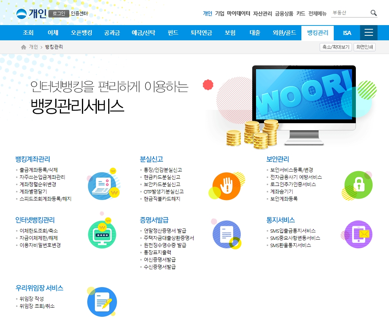Viewport: 389px width, 324px height.
Task: Open the hamburger full menu icon
Action: pyautogui.click(x=369, y=32)
